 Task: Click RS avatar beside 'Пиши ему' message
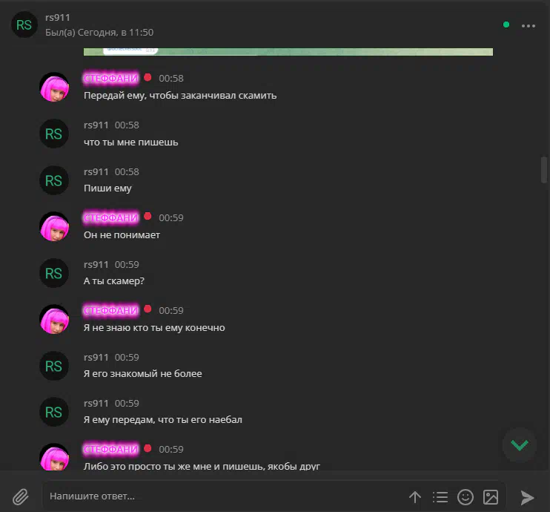pyautogui.click(x=53, y=180)
